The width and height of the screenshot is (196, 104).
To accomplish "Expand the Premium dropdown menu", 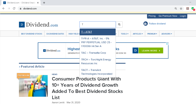I will point(152,34).
